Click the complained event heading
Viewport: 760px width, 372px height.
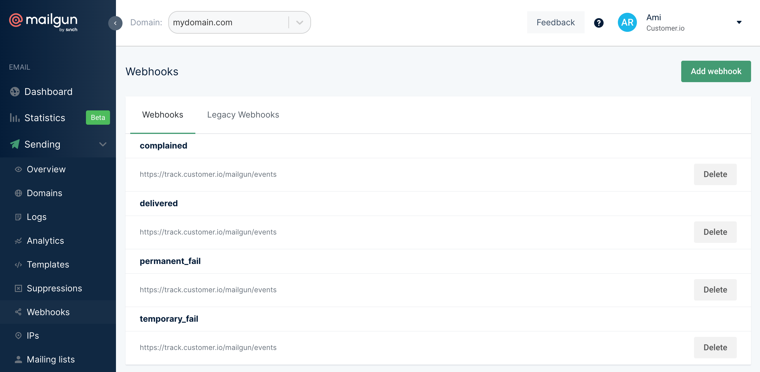point(164,146)
